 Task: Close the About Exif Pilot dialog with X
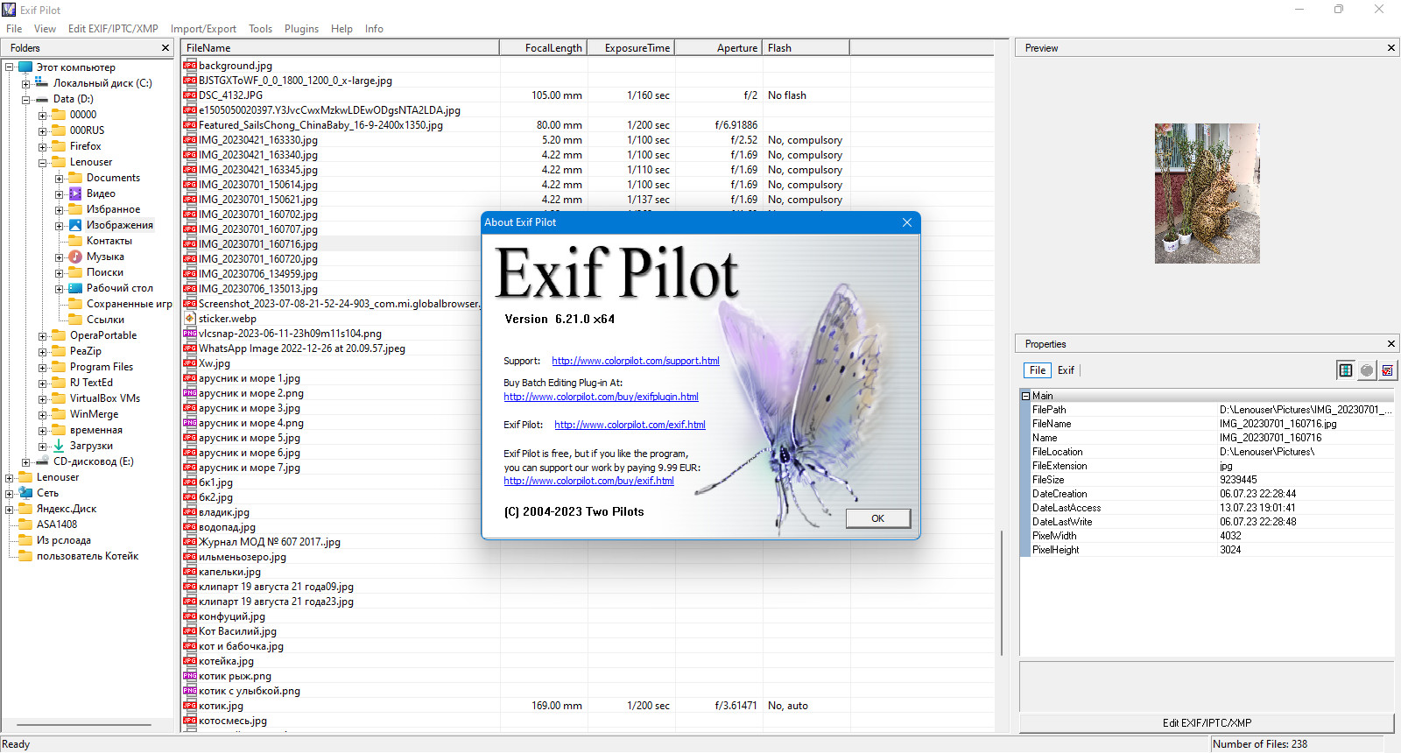pos(907,222)
